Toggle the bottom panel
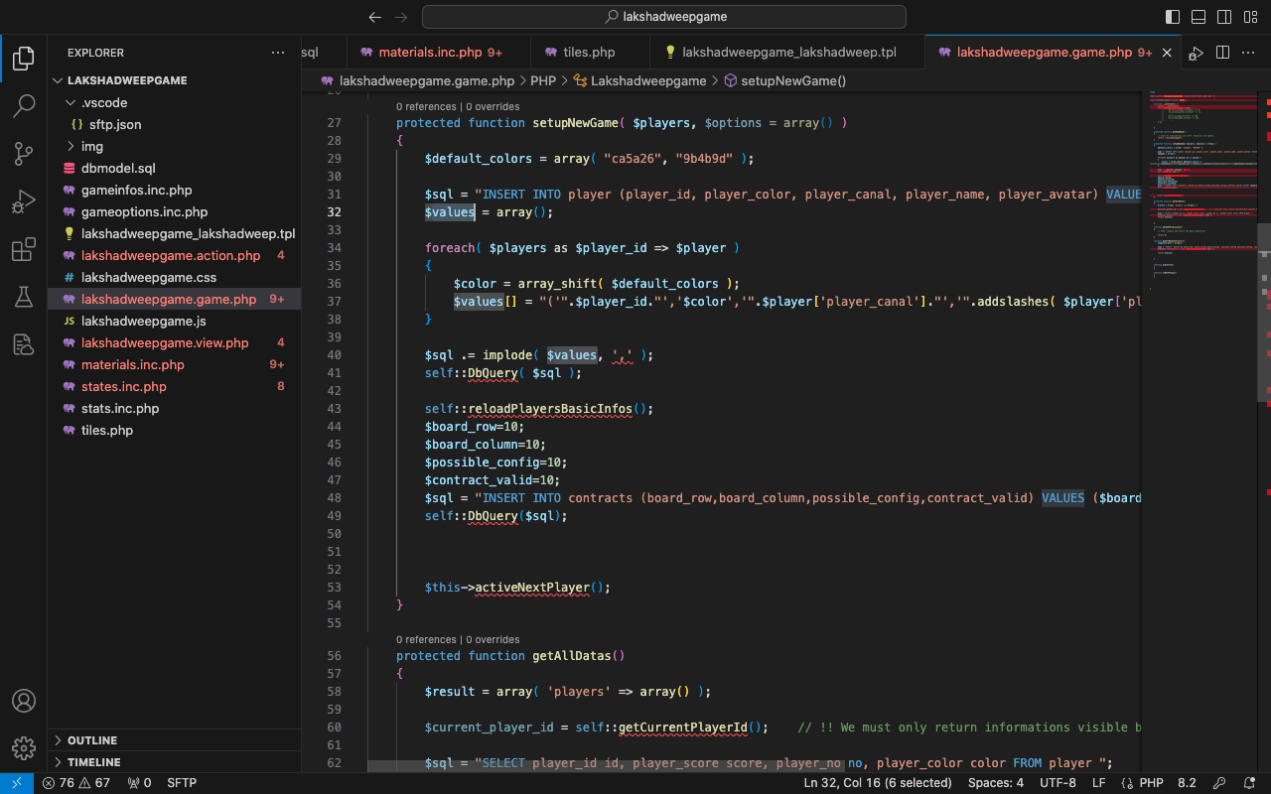This screenshot has height=794, width=1271. (1199, 17)
